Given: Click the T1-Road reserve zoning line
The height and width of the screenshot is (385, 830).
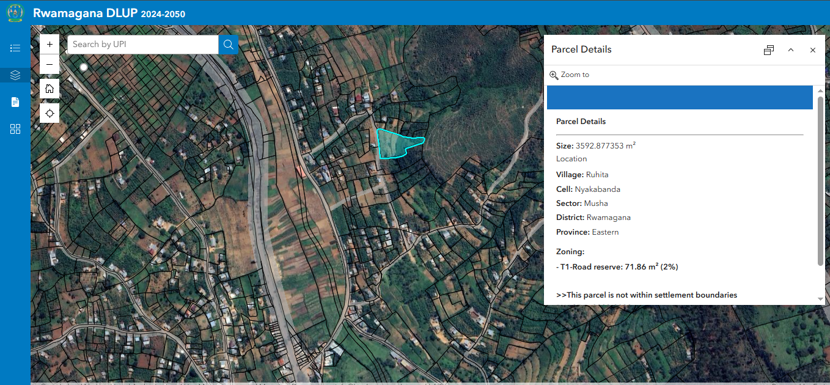Looking at the screenshot, I should click(617, 267).
